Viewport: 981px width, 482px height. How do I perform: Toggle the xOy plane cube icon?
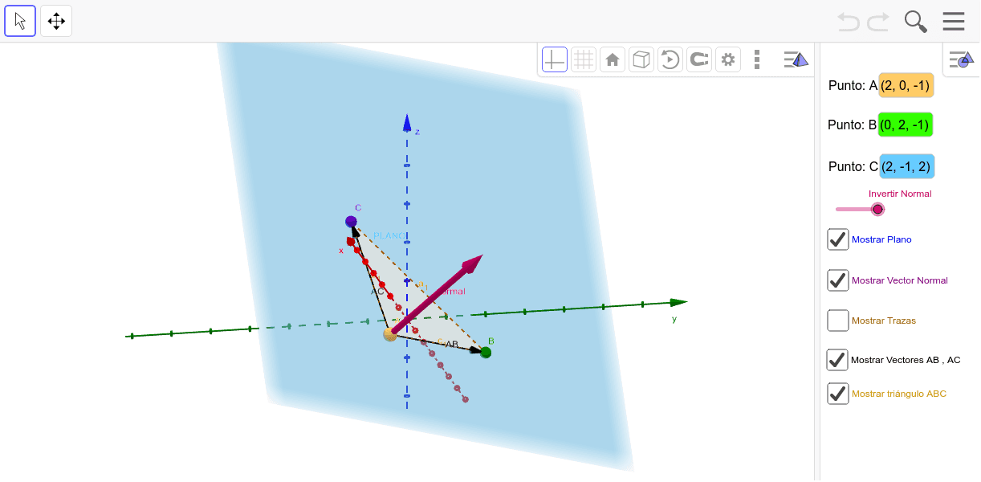tap(641, 59)
